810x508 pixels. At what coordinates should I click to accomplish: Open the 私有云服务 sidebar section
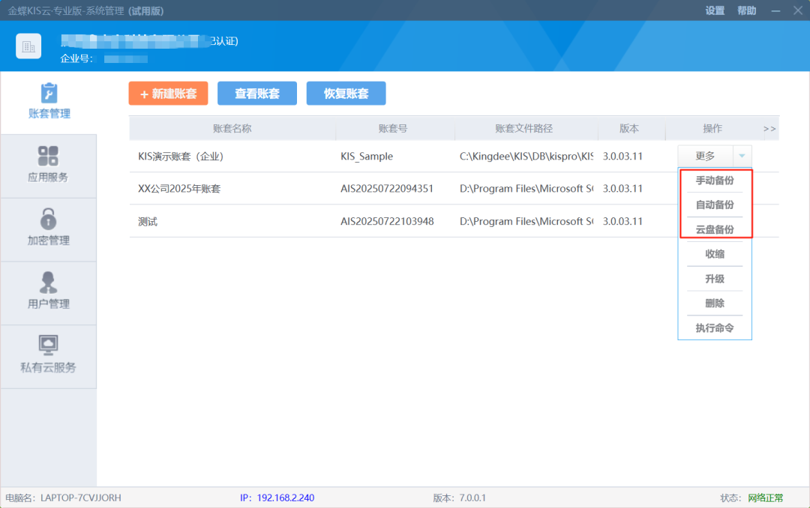click(49, 356)
